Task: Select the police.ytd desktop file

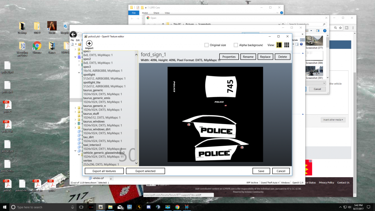Action: click(x=7, y=87)
